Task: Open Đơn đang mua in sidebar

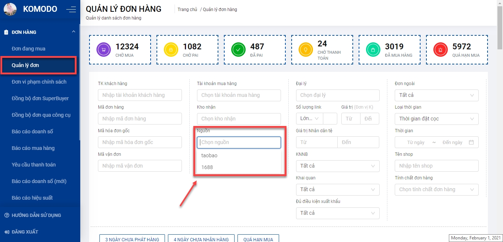Action: pyautogui.click(x=28, y=49)
